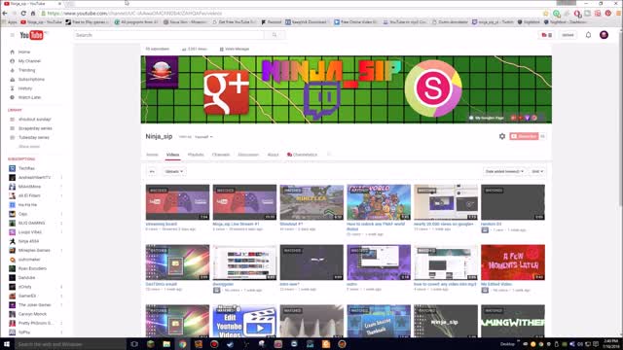Open the MoreliMore subscription
Screen dimensions: 623x350
pos(29,187)
